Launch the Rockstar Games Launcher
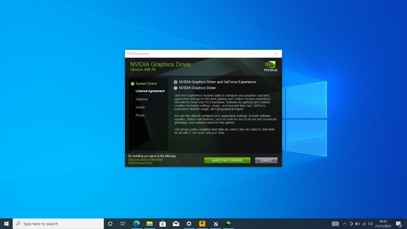 click(202, 223)
